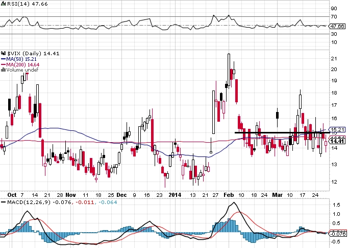Click the 30 level on RSI axis
348x248 pixels.
tap(334, 34)
